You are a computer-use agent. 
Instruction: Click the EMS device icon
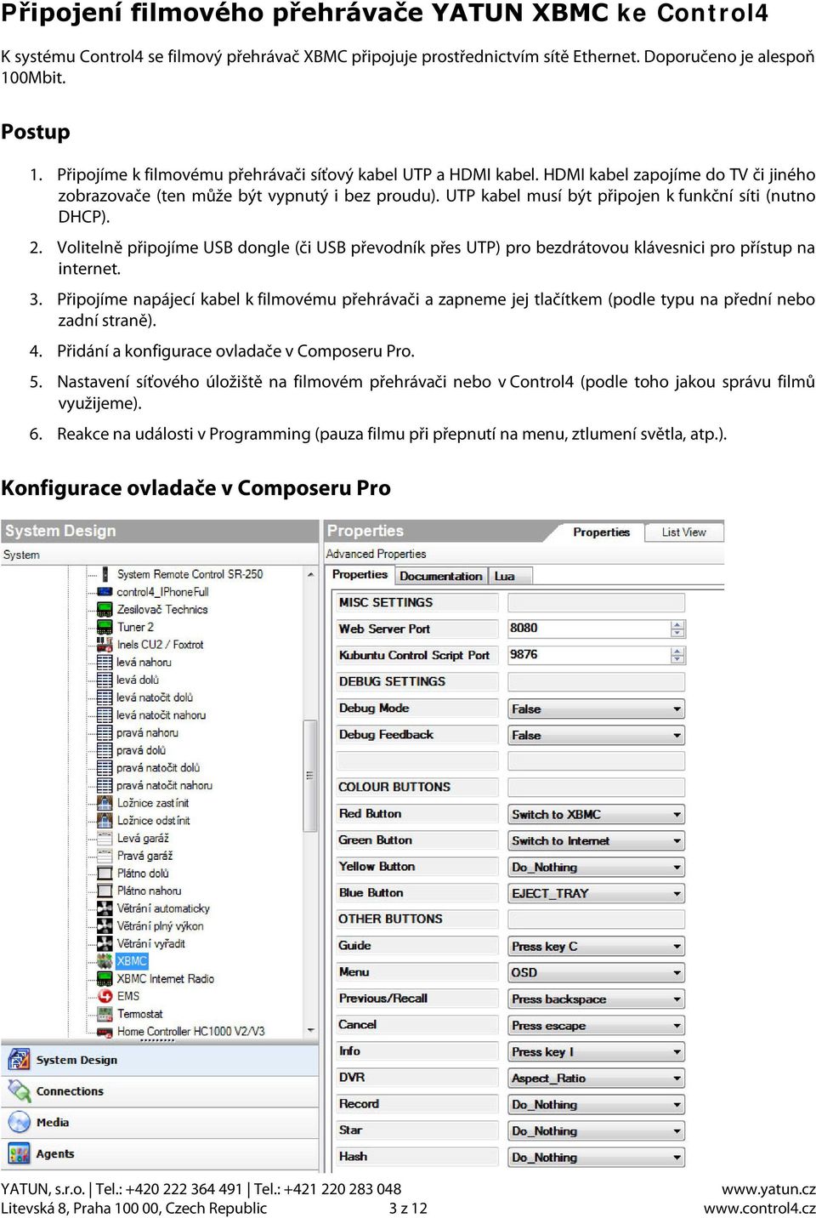pyautogui.click(x=105, y=996)
